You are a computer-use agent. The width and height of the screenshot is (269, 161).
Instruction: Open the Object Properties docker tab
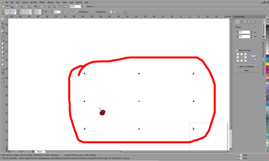(x=263, y=67)
